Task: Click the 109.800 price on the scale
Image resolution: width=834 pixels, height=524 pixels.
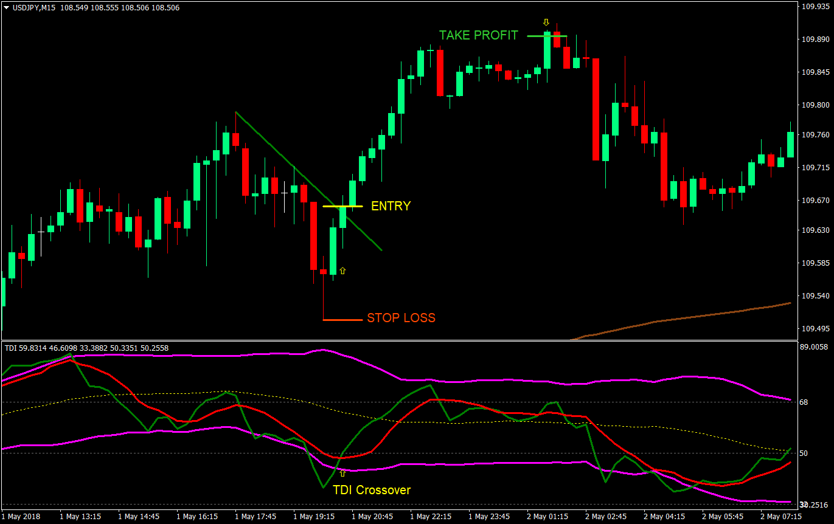Action: 816,105
